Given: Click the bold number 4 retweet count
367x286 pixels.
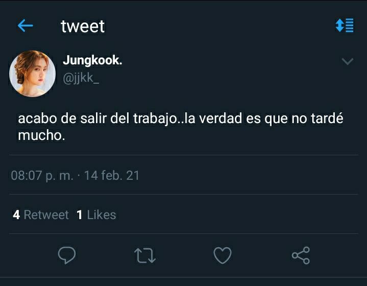Looking at the screenshot, I should [16, 215].
